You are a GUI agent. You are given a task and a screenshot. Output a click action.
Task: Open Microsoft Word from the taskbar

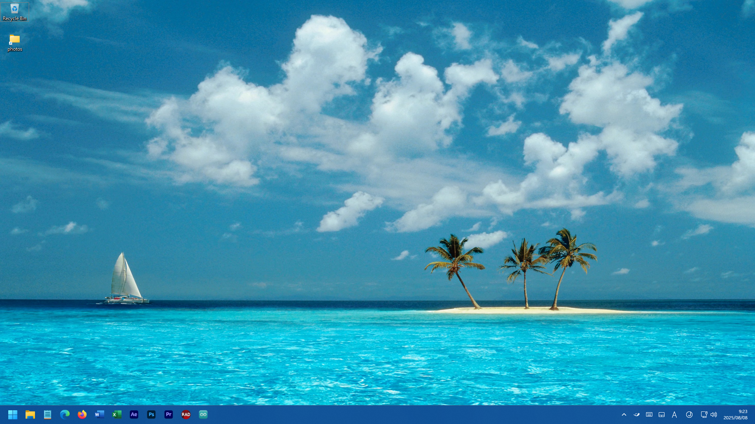pos(99,415)
